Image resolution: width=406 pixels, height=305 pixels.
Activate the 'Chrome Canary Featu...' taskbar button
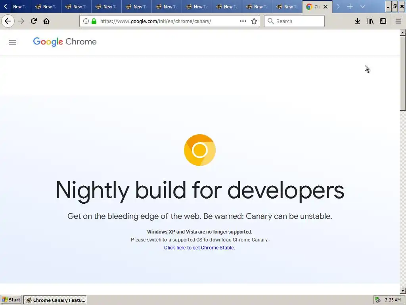(55, 300)
